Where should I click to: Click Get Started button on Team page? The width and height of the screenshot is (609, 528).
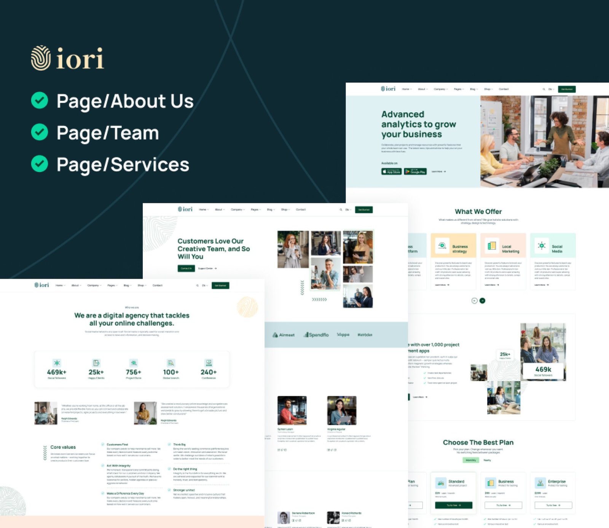364,210
